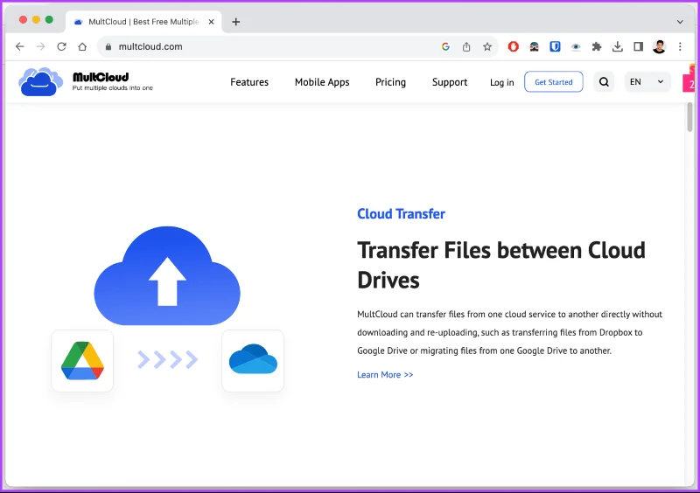The height and width of the screenshot is (493, 700).
Task: Click the Transfer Files between Cloud Drives heading
Action: (500, 265)
